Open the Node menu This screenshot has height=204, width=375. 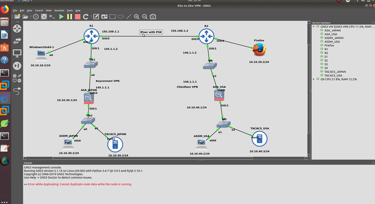pos(49,10)
